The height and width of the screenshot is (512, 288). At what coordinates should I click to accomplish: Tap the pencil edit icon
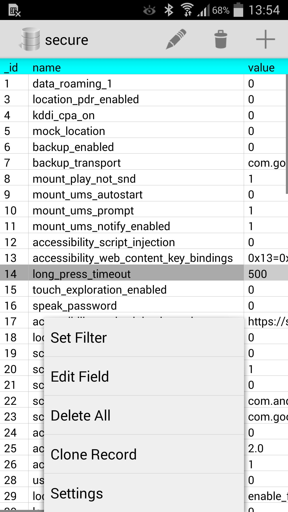click(x=176, y=39)
